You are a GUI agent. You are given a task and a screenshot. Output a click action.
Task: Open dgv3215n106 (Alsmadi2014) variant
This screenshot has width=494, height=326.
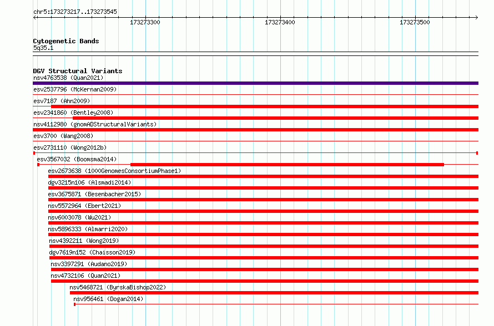(x=89, y=182)
